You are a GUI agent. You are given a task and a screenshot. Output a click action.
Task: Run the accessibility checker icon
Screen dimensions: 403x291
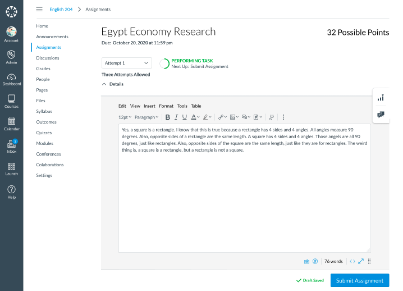[315, 261]
